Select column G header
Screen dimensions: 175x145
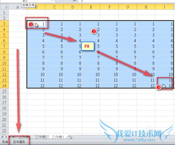coord(128,7)
